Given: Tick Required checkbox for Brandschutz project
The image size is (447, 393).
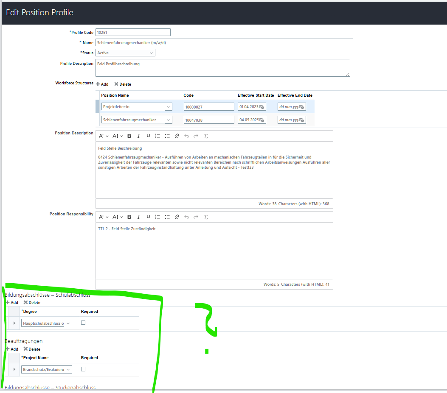Looking at the screenshot, I should pyautogui.click(x=83, y=369).
